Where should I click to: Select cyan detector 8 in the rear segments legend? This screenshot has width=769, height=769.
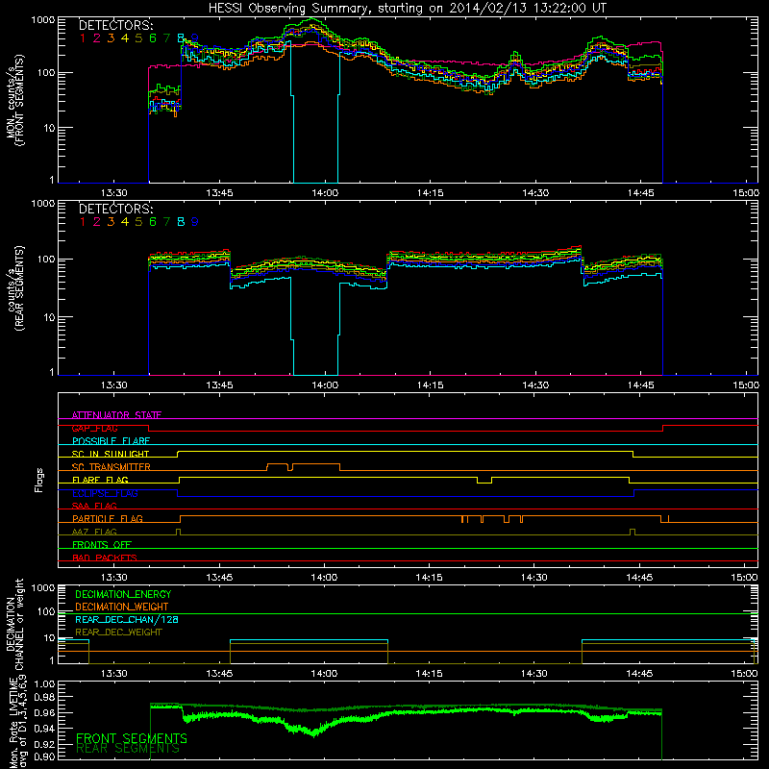click(x=181, y=222)
